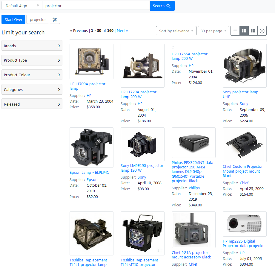
Task: Open HP L1709A projector lamp link
Action: click(x=87, y=86)
